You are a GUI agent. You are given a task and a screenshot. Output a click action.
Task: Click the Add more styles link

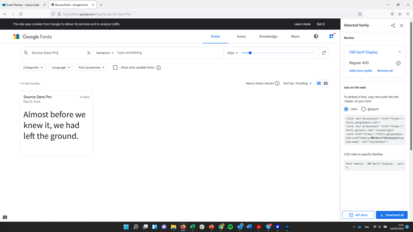pos(360,71)
